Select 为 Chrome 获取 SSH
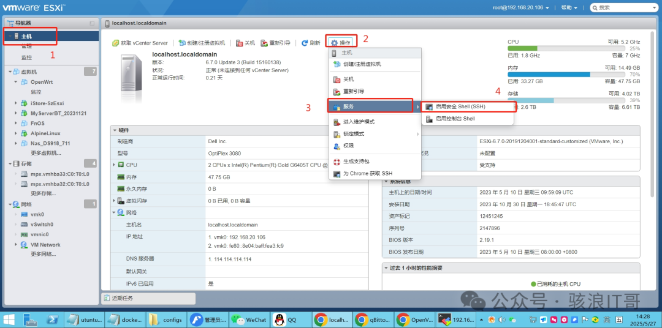This screenshot has width=662, height=328. 375,174
